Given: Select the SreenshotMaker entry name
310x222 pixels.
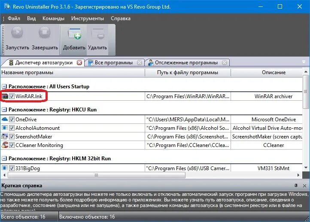Looking at the screenshot, I should [34, 137].
